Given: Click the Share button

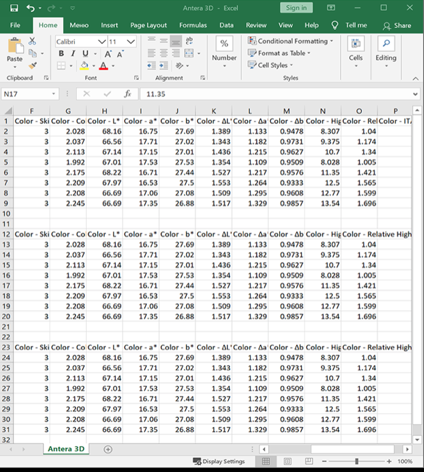Looking at the screenshot, I should click(x=397, y=26).
